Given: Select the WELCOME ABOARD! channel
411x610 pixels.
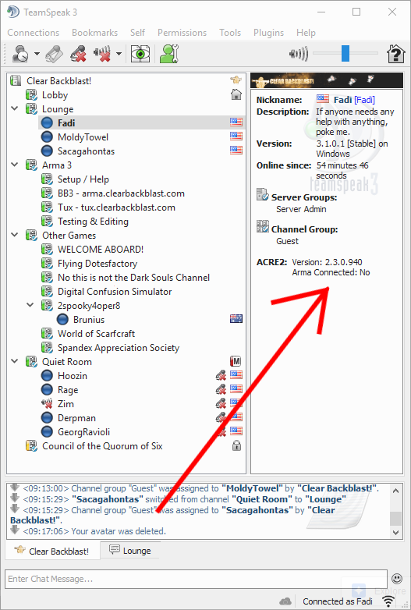Looking at the screenshot, I should point(101,249).
